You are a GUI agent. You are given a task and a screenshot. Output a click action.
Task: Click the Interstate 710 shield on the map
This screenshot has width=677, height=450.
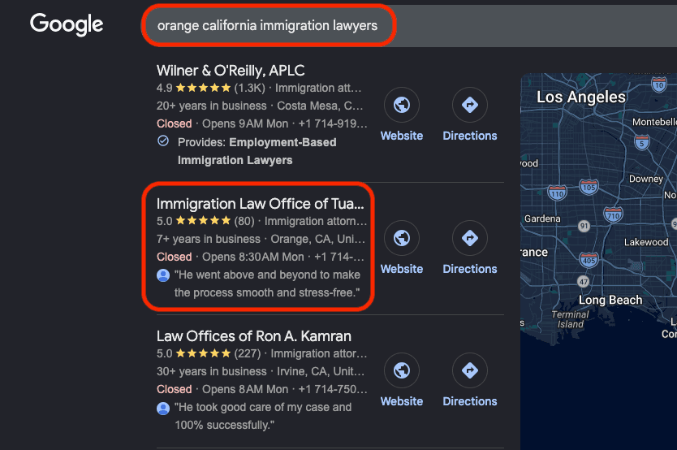(613, 214)
